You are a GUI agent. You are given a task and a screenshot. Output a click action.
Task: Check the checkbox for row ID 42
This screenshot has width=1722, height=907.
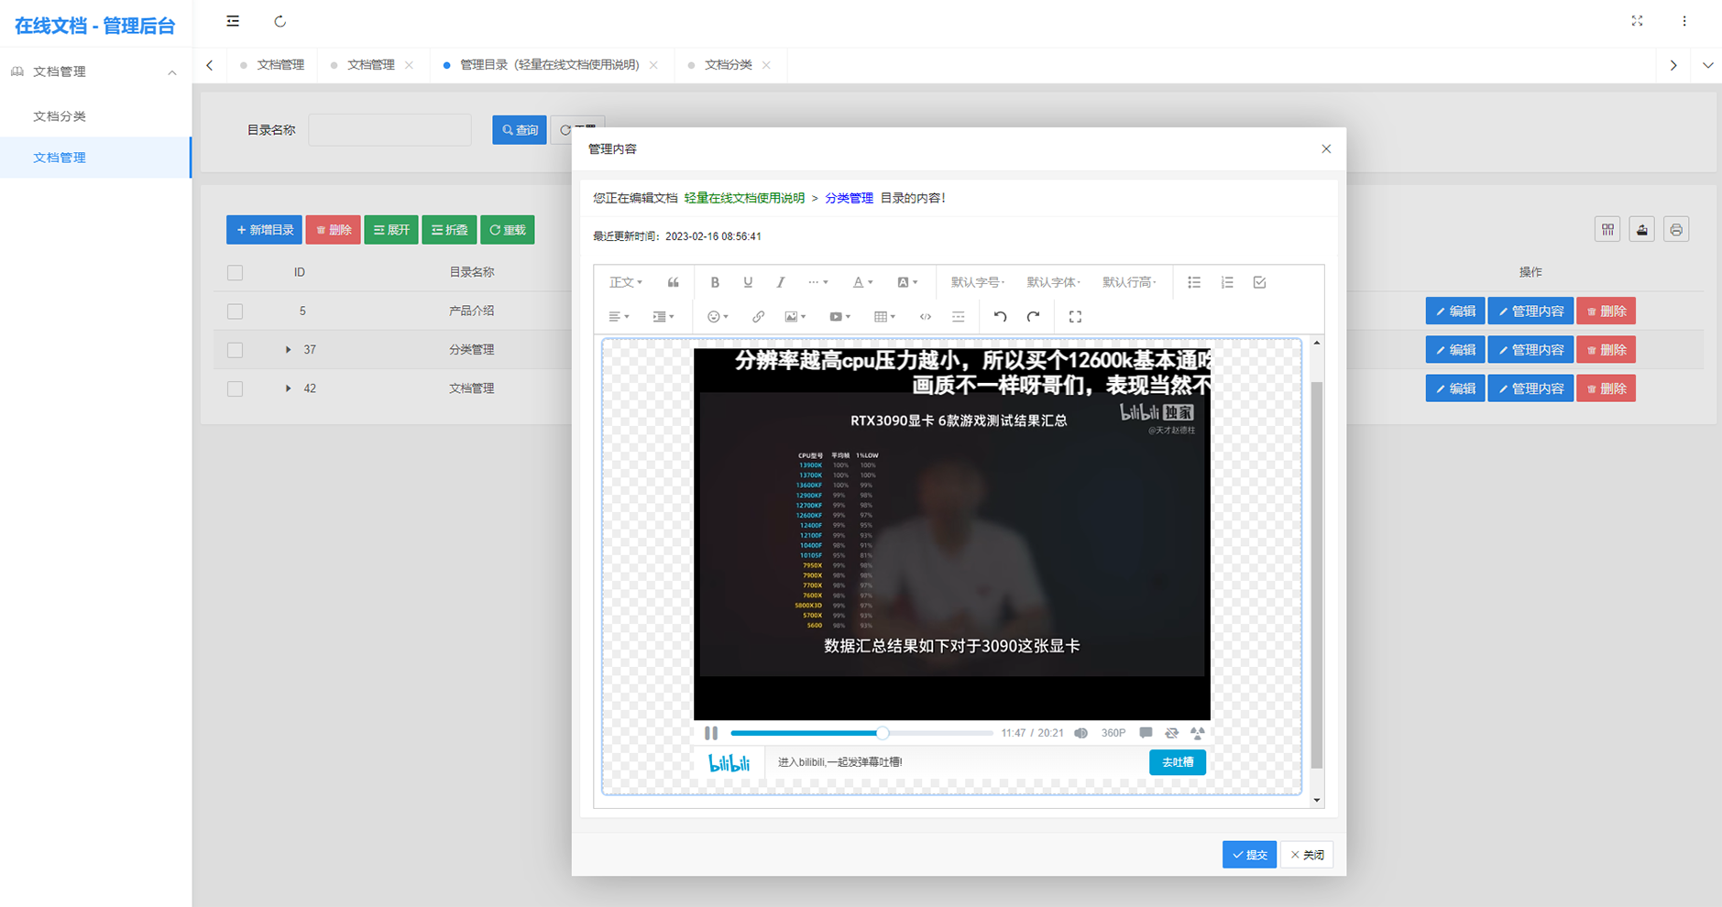pyautogui.click(x=235, y=388)
